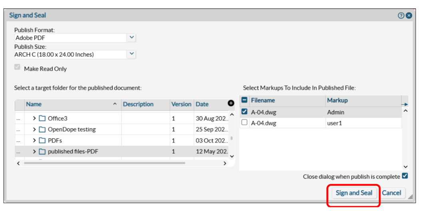Click the OpenDope testing folder icon
Screen dimensions: 421x211
pyautogui.click(x=42, y=129)
